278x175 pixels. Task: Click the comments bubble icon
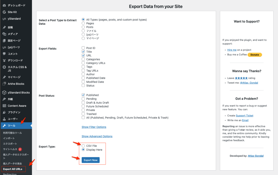[4, 54]
